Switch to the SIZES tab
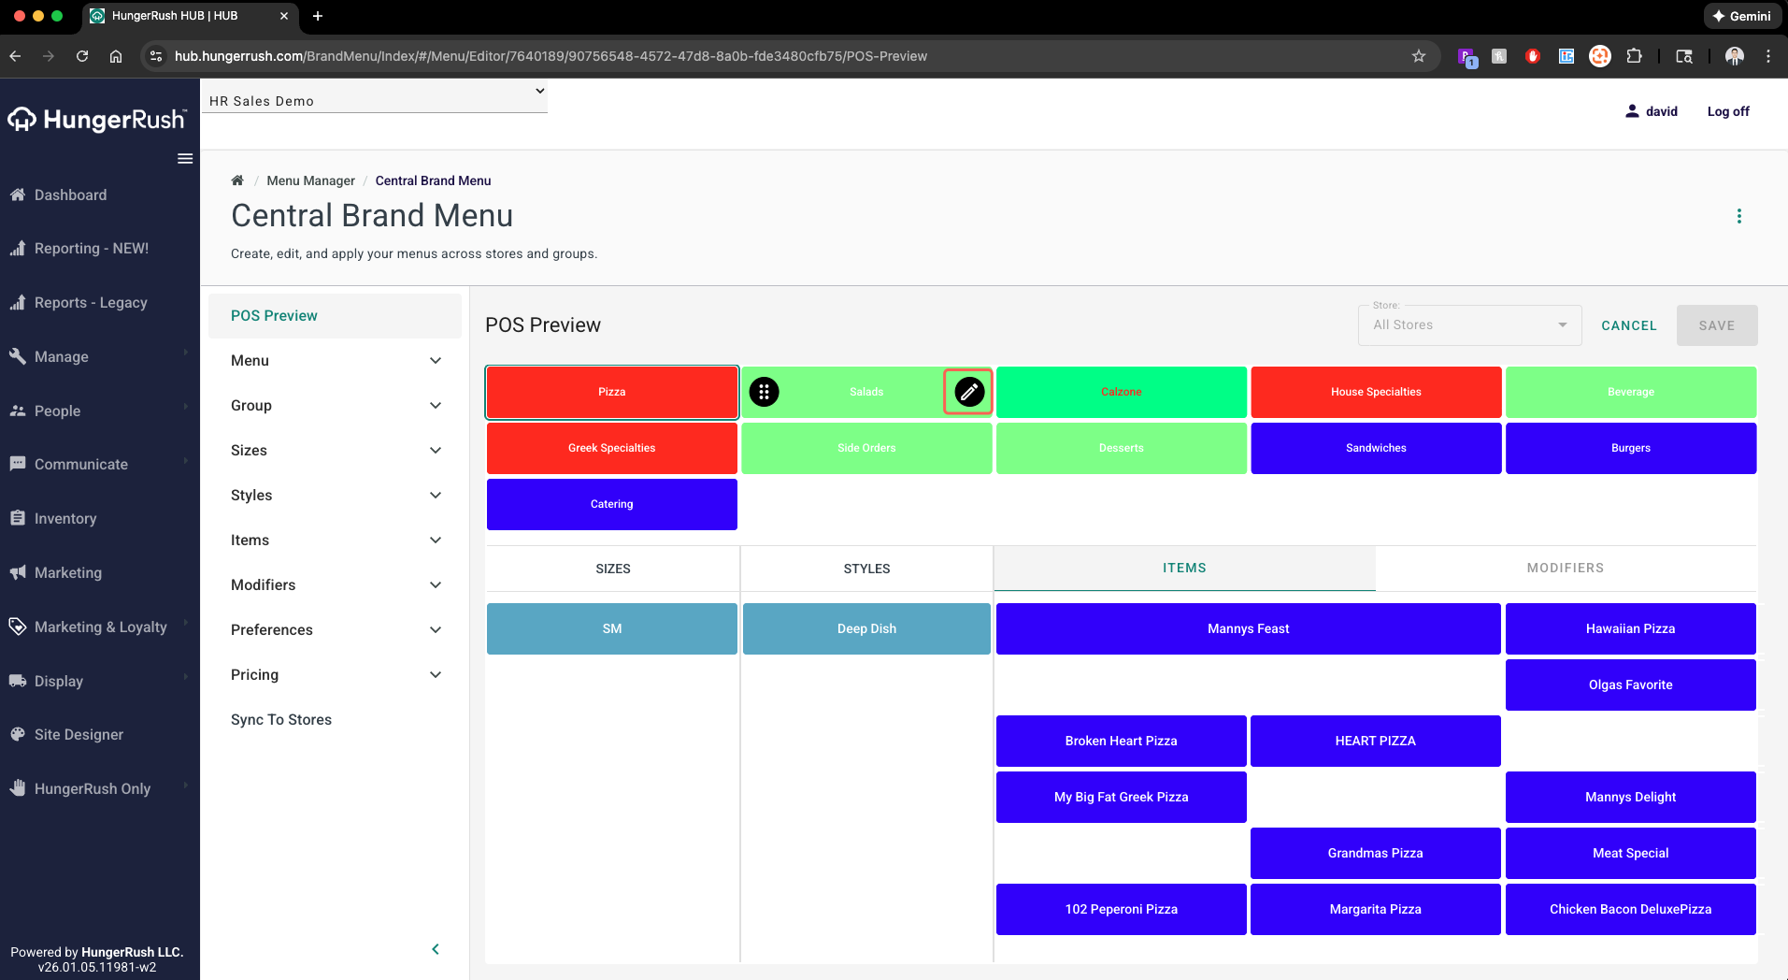This screenshot has width=1788, height=980. point(611,568)
